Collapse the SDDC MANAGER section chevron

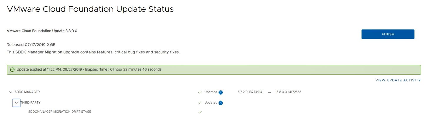[x=11, y=92]
